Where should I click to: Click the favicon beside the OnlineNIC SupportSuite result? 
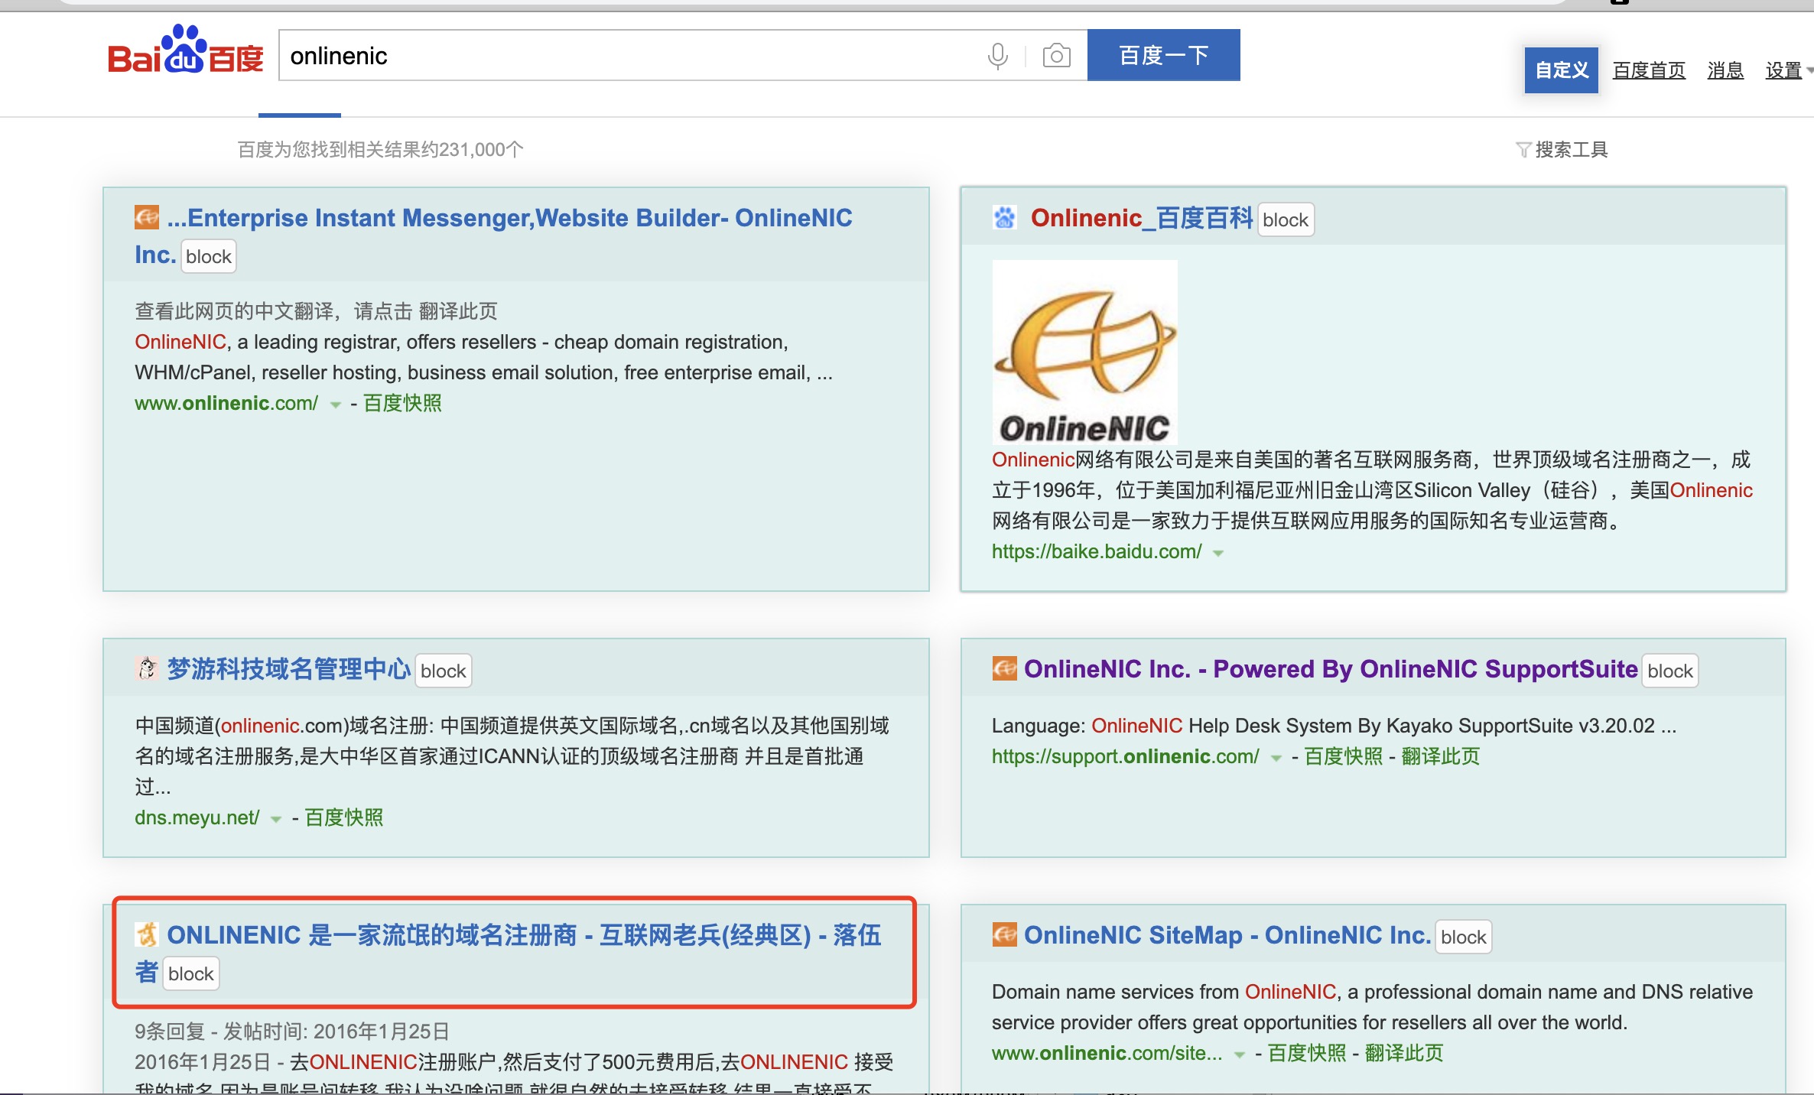click(x=1004, y=668)
